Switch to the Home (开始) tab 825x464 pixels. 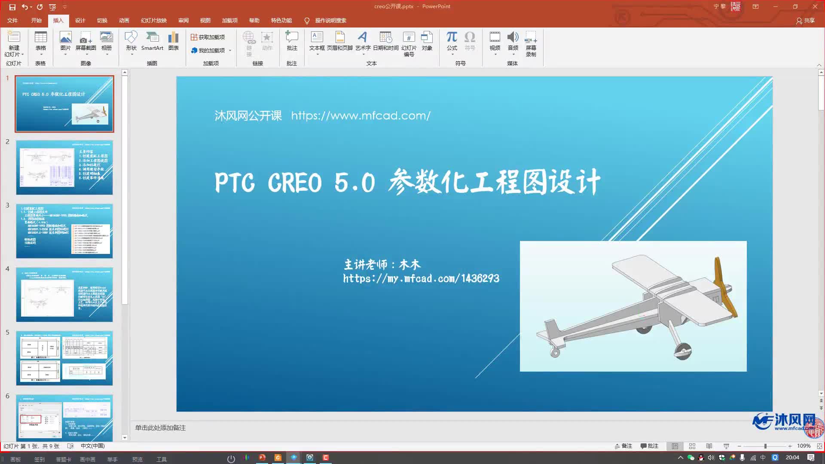36,20
